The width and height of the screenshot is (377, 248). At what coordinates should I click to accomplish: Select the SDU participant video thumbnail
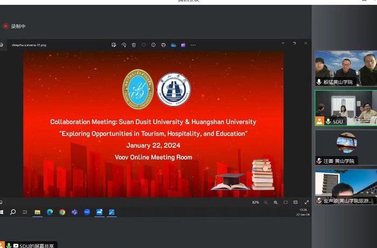tap(346, 108)
